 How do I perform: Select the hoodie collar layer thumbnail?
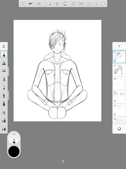[x=119, y=110]
